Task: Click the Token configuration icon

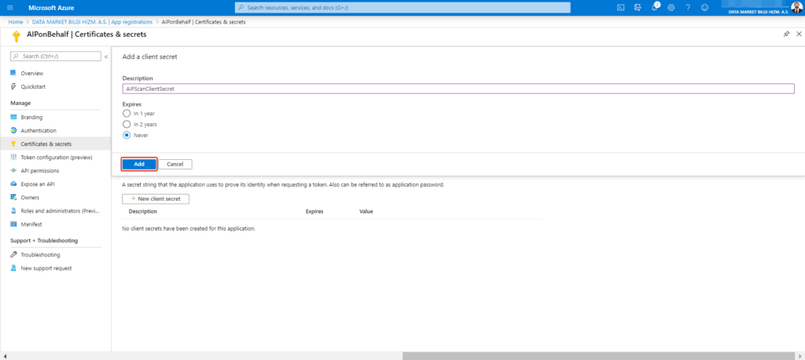Action: point(14,157)
